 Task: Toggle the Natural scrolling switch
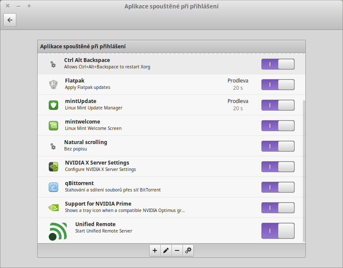coord(278,146)
